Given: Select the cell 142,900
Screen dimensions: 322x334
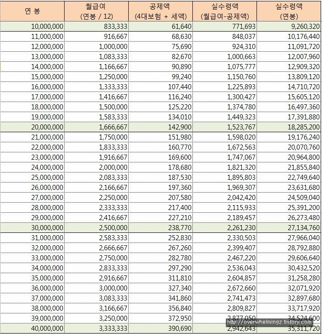Looking at the screenshot, I should [x=161, y=127].
